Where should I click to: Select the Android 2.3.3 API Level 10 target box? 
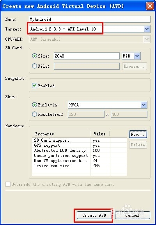(x=90, y=29)
